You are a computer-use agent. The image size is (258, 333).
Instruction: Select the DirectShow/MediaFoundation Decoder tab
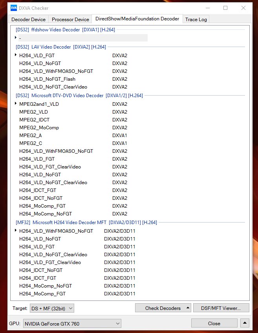(137, 19)
